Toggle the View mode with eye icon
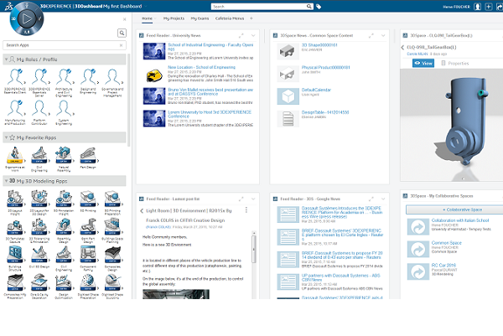Viewport: 503px width, 336px height. point(423,63)
